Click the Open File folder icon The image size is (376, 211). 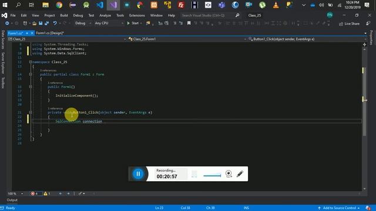click(x=35, y=23)
